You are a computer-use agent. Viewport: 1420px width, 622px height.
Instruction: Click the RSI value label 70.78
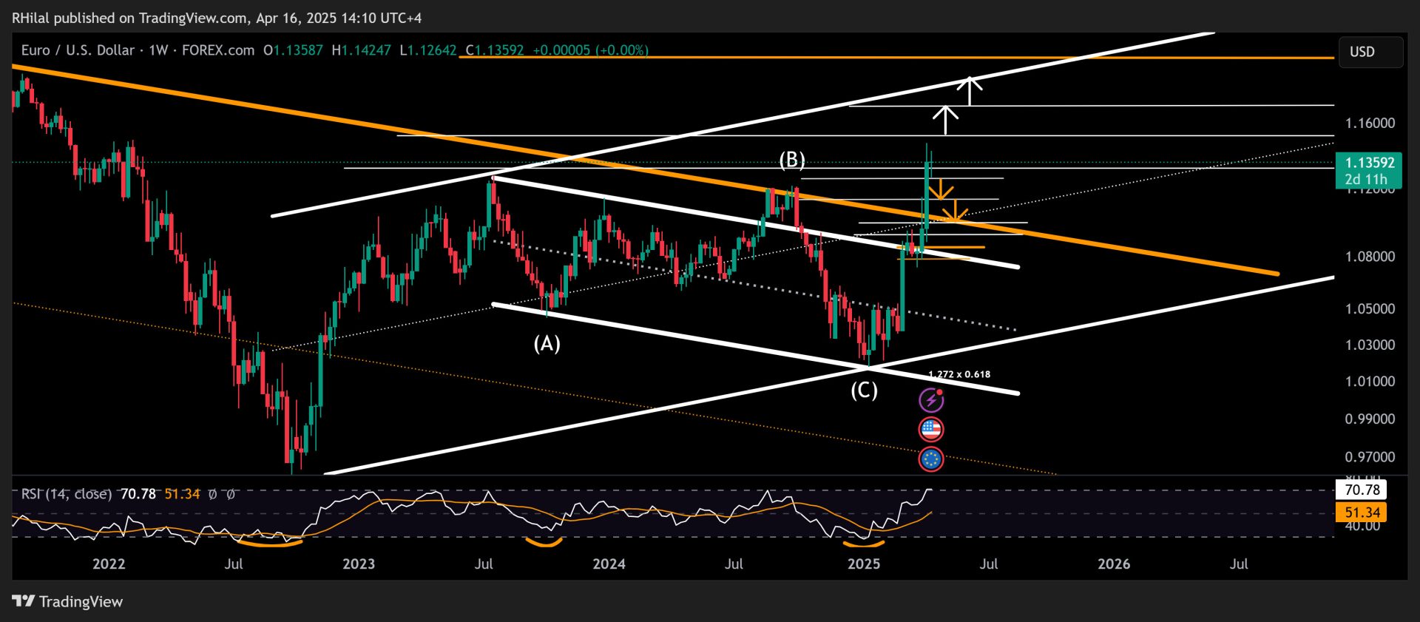pyautogui.click(x=1362, y=490)
